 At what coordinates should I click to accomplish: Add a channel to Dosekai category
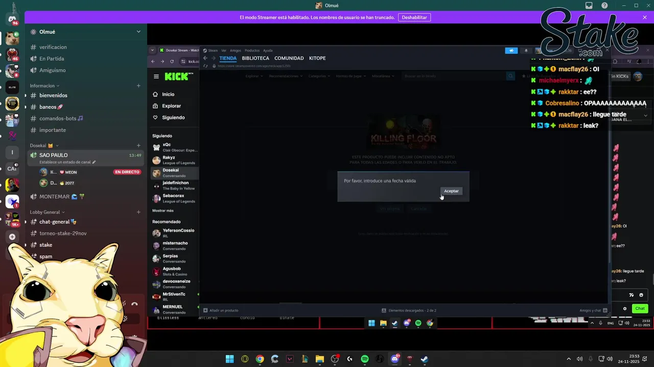(138, 145)
